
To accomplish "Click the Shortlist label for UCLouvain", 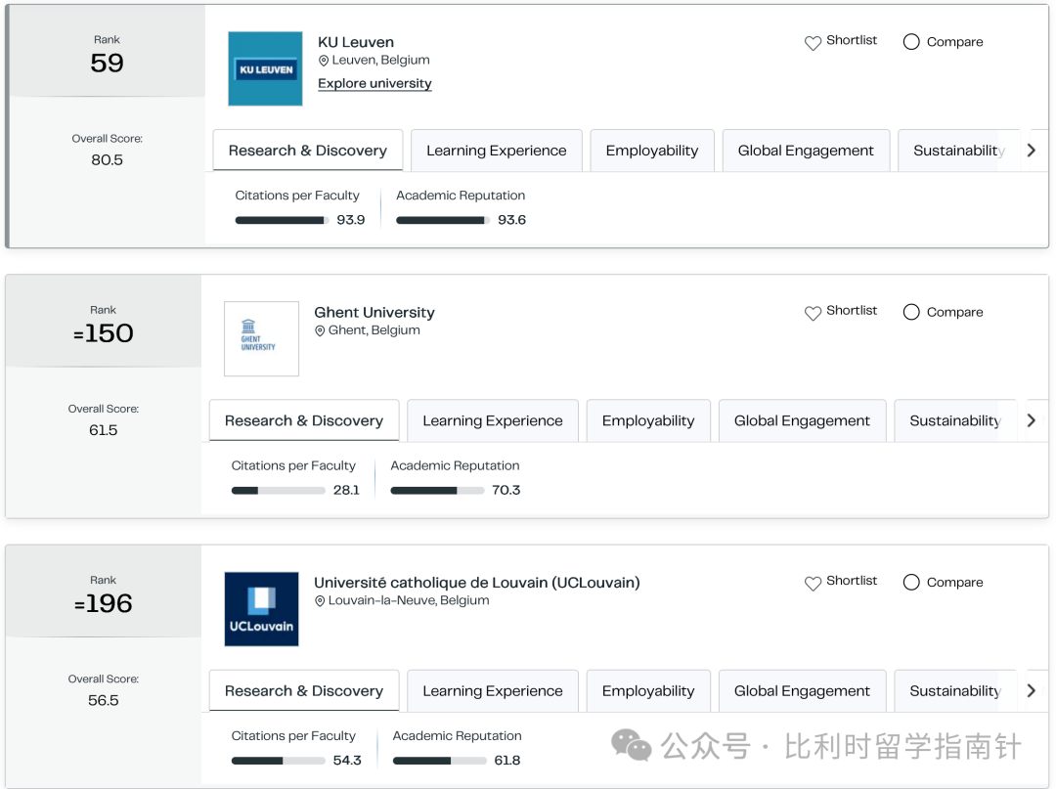I will 852,581.
